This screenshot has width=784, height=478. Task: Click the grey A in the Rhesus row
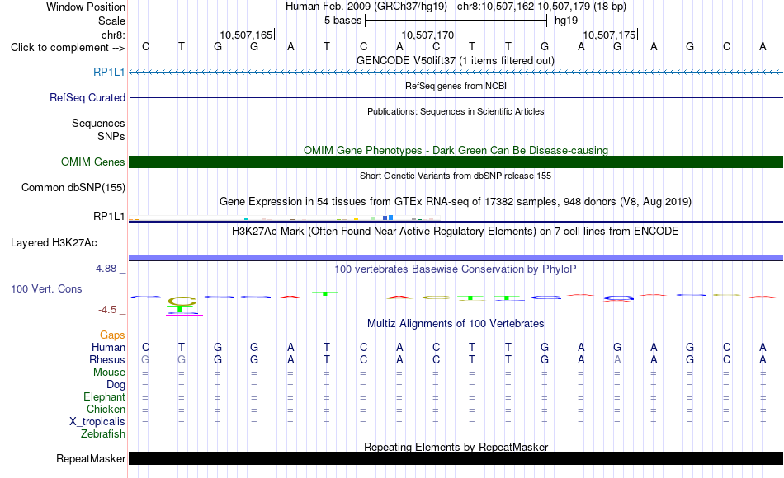pyautogui.click(x=617, y=359)
